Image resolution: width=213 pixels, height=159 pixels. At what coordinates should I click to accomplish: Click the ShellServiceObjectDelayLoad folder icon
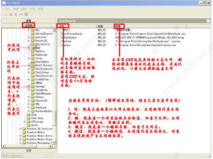pos(33,75)
